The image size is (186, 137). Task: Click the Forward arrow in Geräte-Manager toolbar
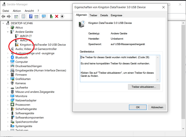click(9, 16)
